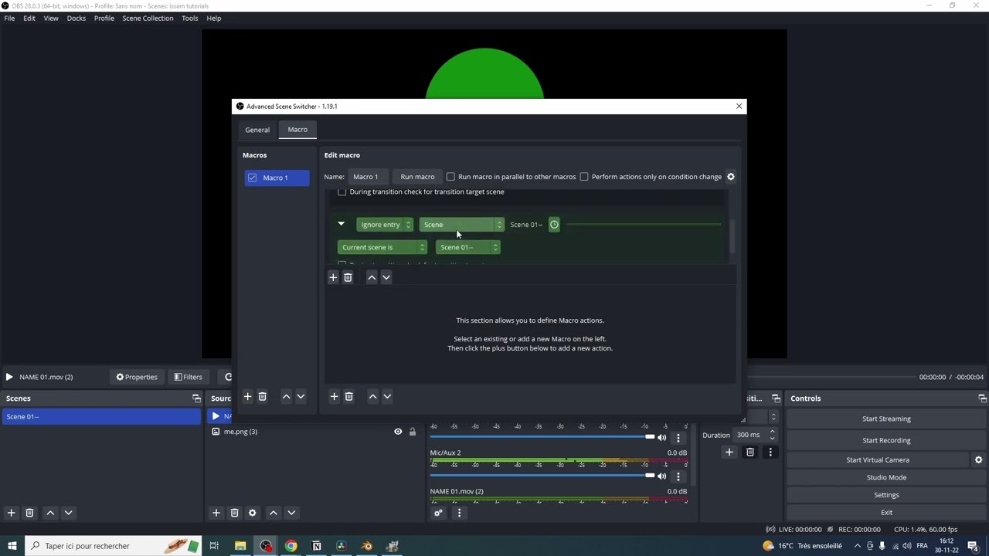The width and height of the screenshot is (989, 556).
Task: Open the Scene condition type dropdown
Action: (x=462, y=225)
